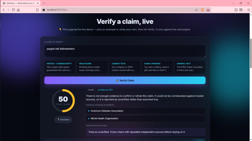Close the VeriTrace browser tab
The height and width of the screenshot is (141, 252).
pos(38,3)
